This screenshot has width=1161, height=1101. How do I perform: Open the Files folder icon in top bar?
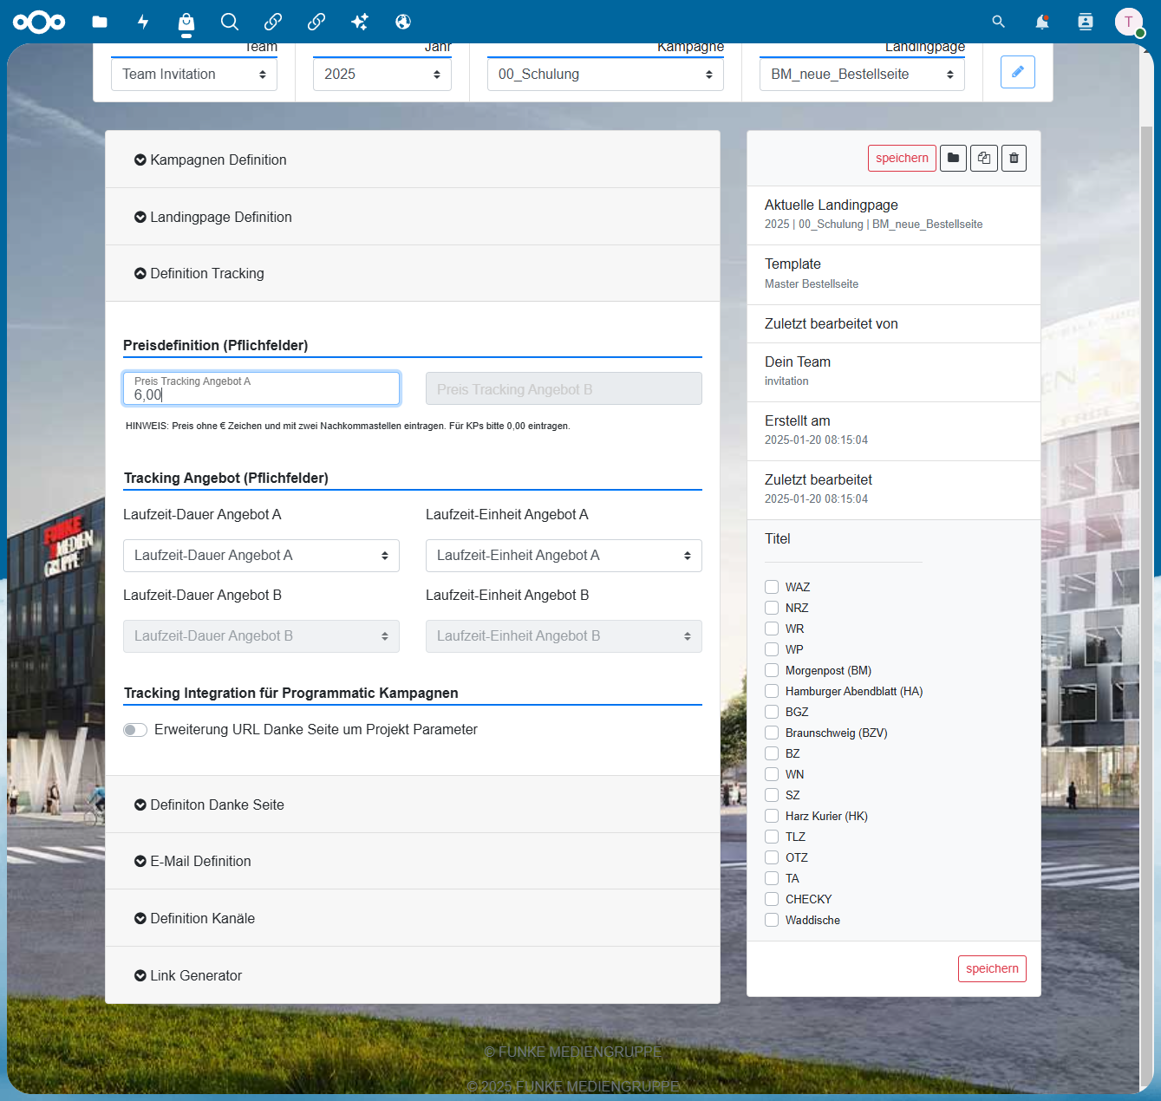(x=100, y=22)
